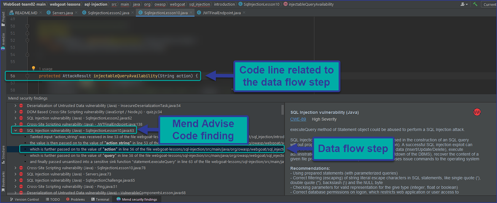The height and width of the screenshot is (203, 497).
Task: Open the Problems tool window
Action: point(75,199)
